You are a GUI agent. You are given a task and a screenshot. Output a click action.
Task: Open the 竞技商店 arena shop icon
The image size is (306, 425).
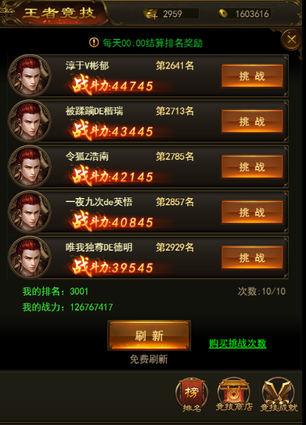point(234,395)
